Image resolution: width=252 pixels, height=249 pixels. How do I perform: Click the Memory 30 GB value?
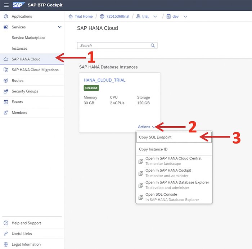89,103
